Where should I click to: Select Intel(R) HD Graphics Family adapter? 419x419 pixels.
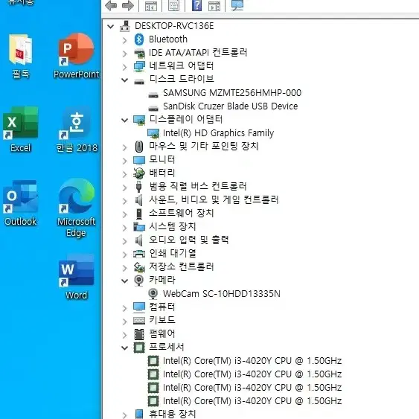coord(218,133)
